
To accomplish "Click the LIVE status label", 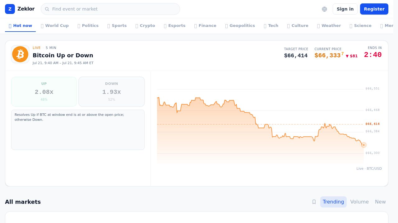I will click(37, 48).
